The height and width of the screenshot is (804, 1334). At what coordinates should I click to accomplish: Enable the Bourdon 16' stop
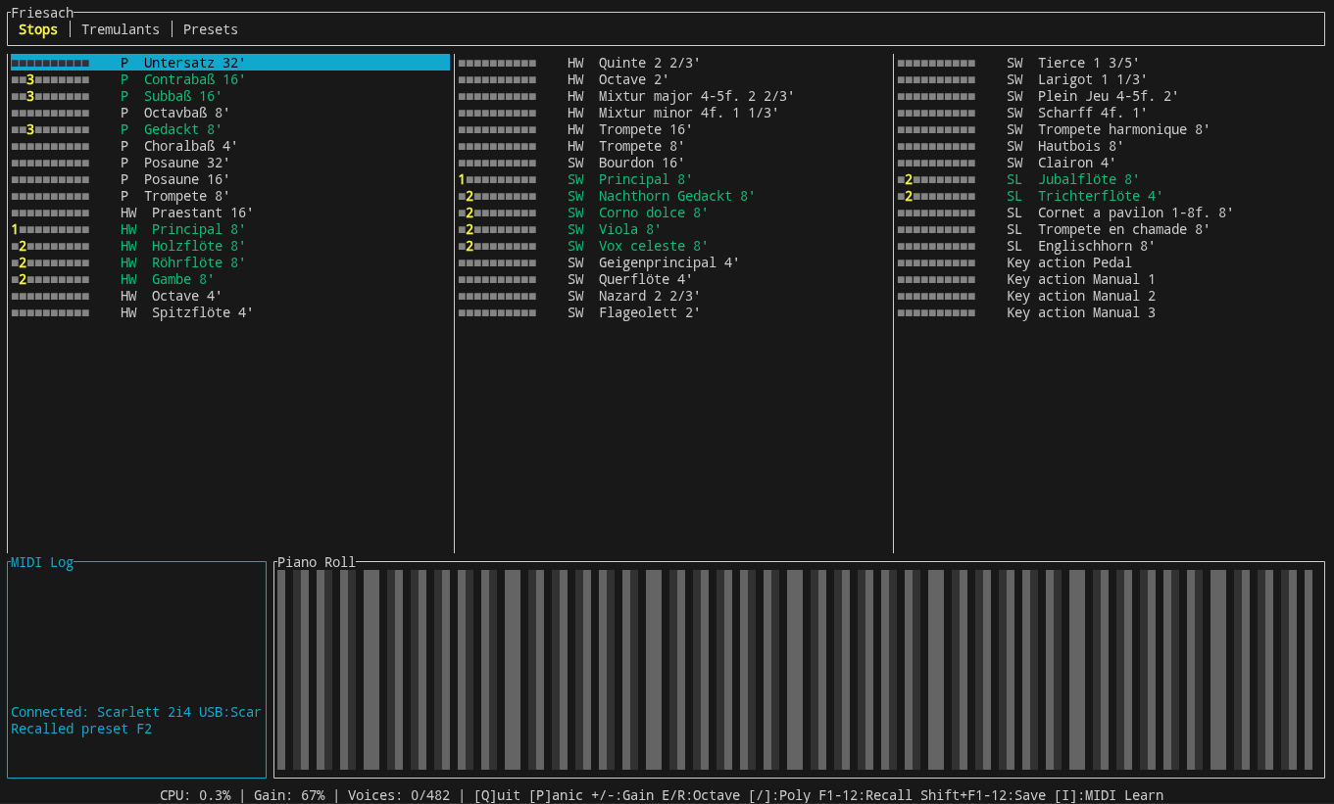pyautogui.click(x=673, y=163)
